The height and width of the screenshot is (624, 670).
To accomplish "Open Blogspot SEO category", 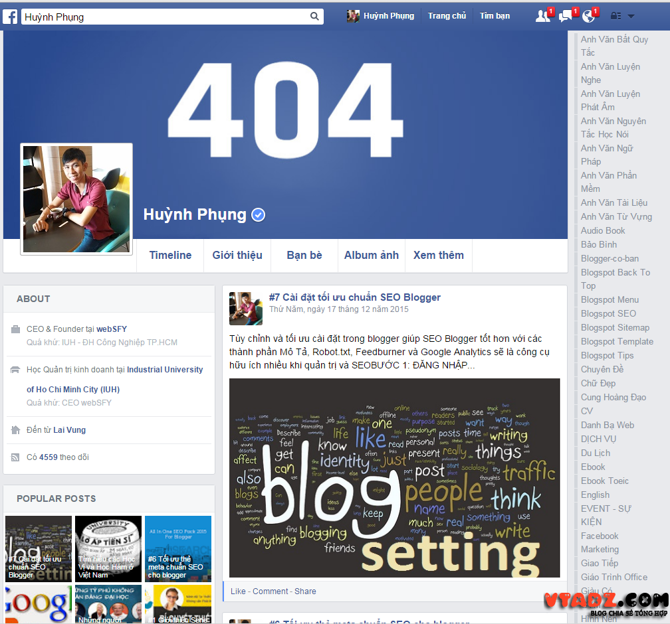I will point(608,314).
